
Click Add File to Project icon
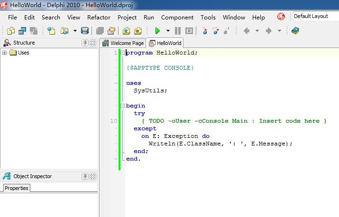[x=127, y=31]
